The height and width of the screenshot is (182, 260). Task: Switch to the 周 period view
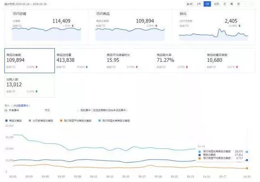pyautogui.click(x=231, y=4)
